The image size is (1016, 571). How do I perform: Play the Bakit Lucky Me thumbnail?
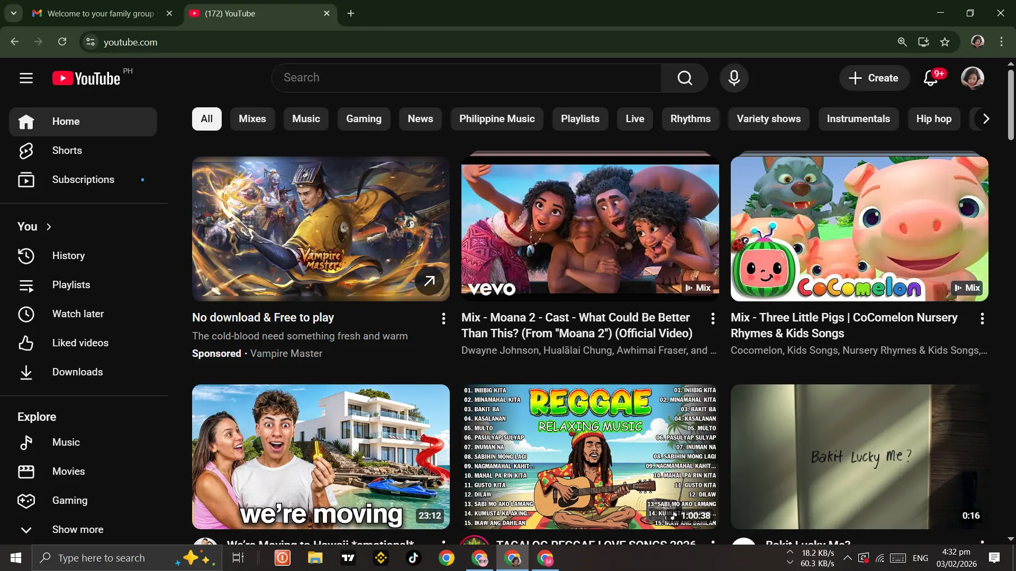[859, 457]
